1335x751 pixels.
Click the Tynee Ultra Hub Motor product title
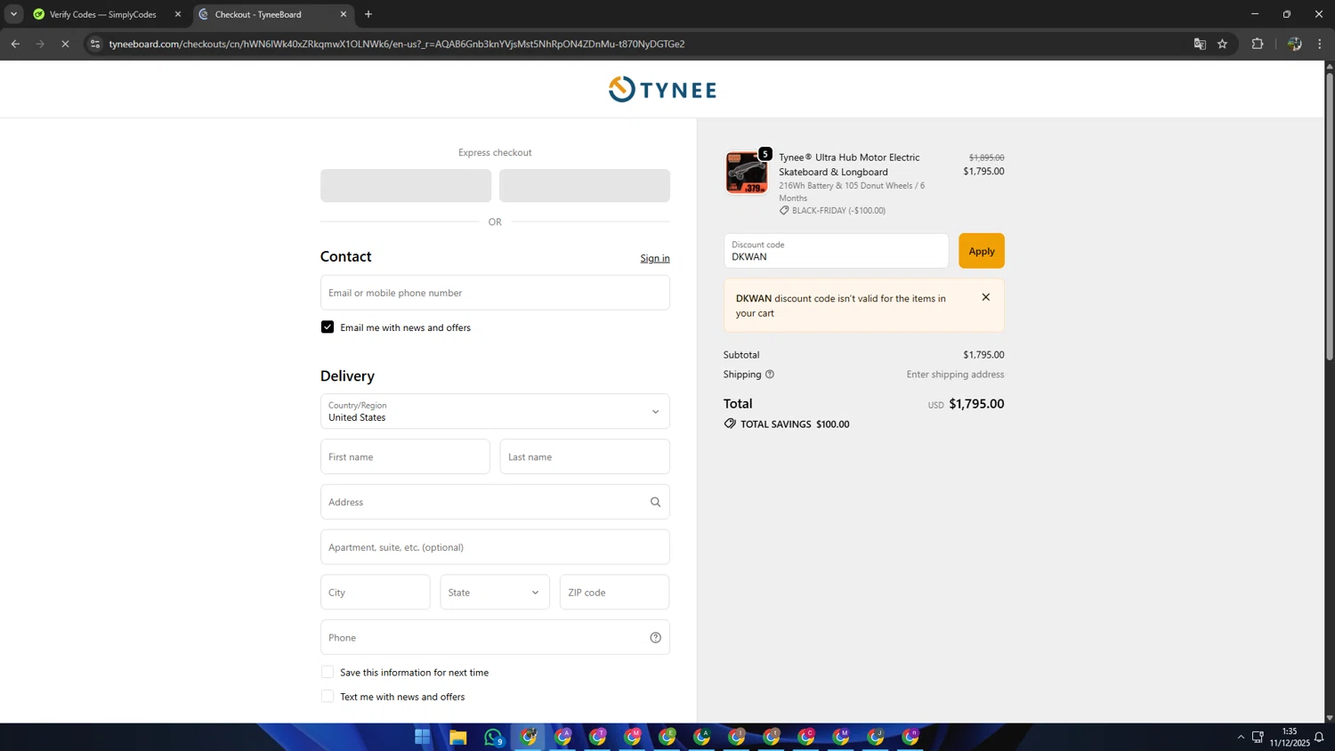pos(849,165)
